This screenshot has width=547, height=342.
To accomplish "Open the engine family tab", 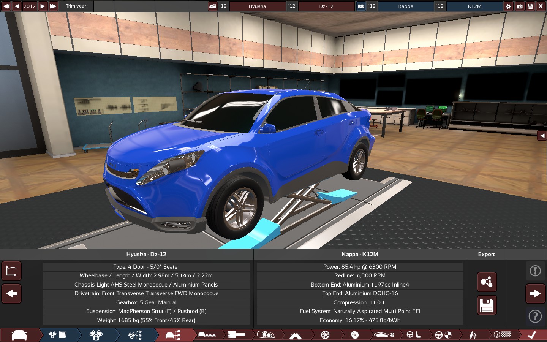I will point(58,335).
